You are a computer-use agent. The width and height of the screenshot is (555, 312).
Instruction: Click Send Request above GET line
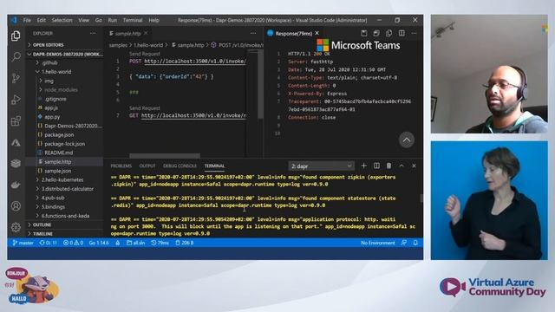tap(145, 107)
